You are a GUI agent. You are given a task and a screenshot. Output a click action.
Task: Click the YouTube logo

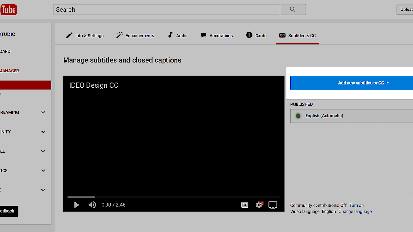pyautogui.click(x=8, y=10)
